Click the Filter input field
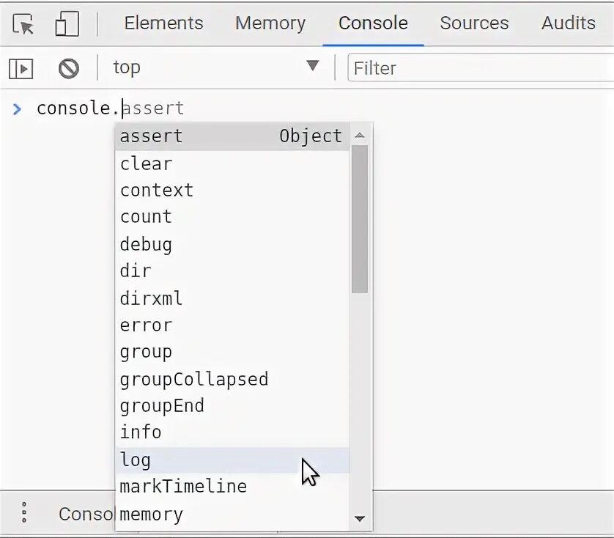 point(480,68)
